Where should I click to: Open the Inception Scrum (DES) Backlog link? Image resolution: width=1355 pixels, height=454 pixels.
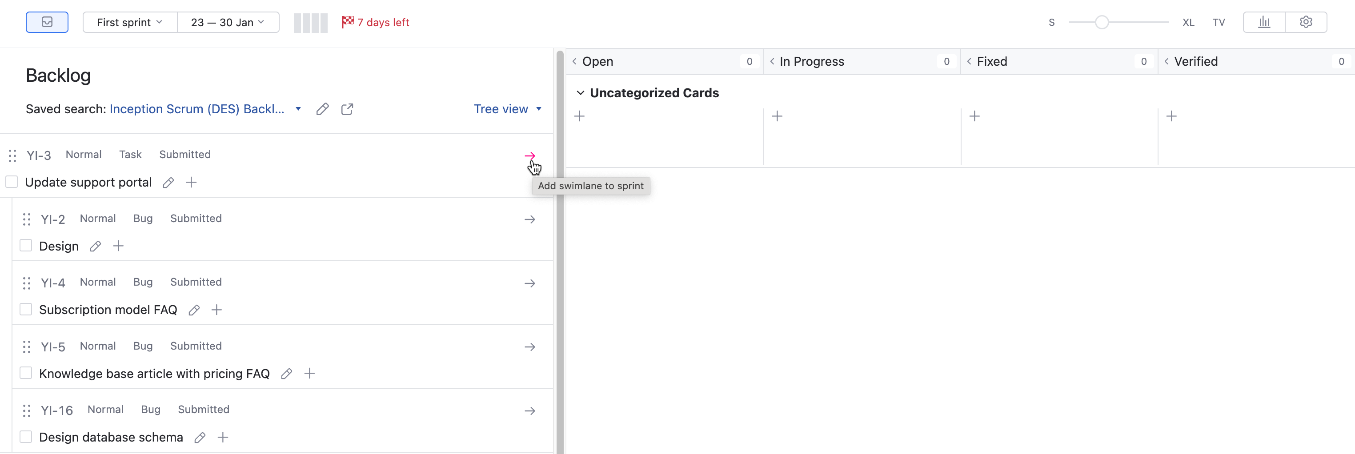click(197, 109)
